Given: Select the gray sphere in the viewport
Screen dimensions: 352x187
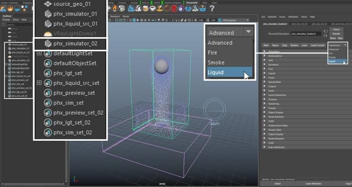Looking at the screenshot, I should (x=161, y=66).
